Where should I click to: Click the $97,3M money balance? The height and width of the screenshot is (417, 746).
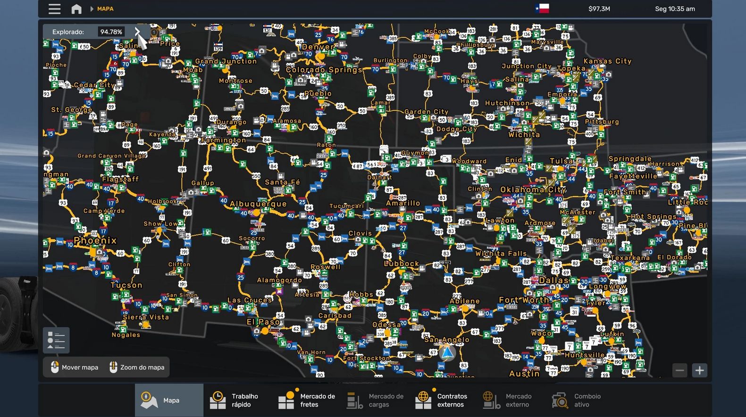pyautogui.click(x=599, y=9)
